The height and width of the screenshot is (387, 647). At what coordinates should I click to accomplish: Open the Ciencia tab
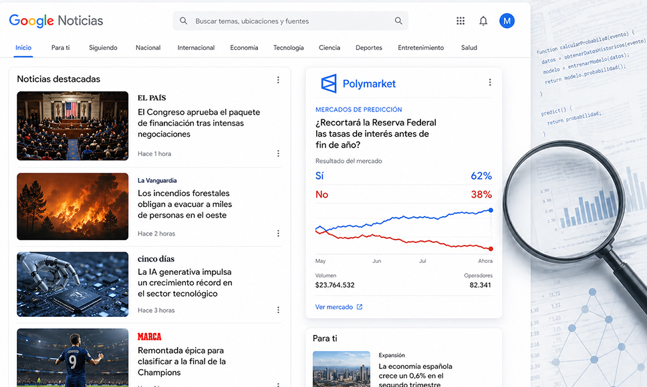click(x=330, y=48)
